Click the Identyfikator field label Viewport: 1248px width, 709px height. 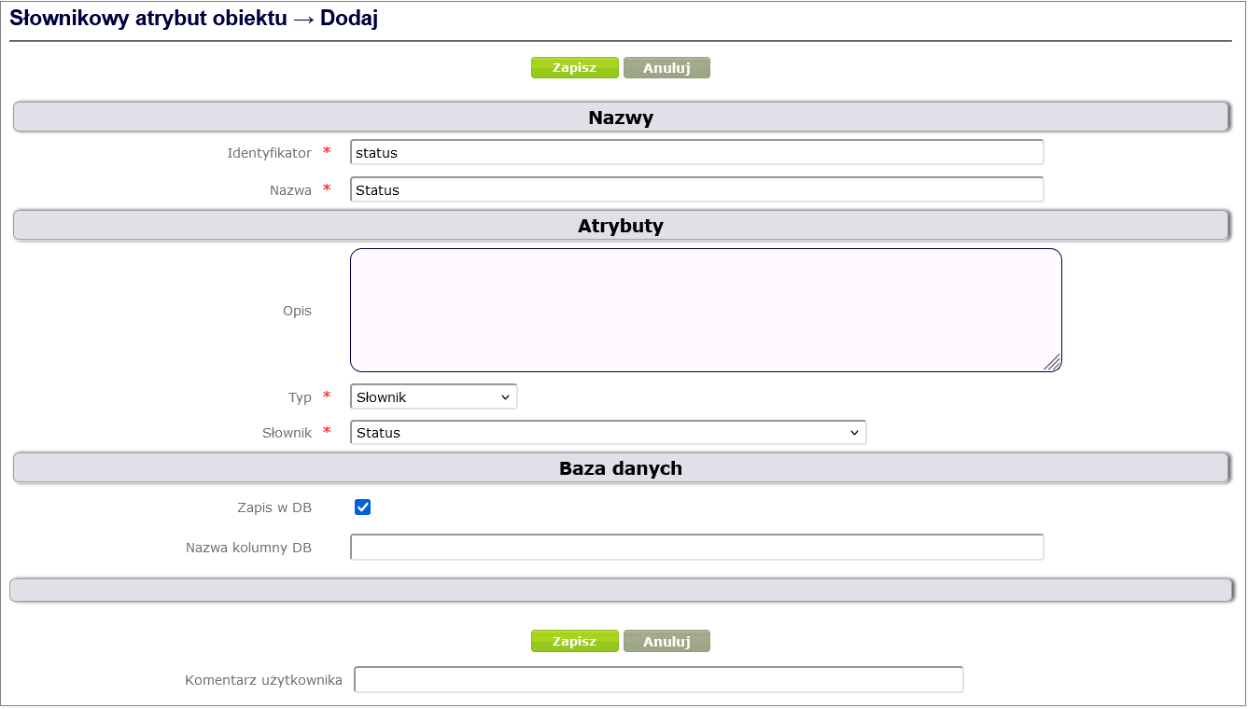click(x=269, y=153)
